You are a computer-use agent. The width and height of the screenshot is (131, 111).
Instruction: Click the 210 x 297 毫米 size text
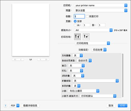coord(121,30)
